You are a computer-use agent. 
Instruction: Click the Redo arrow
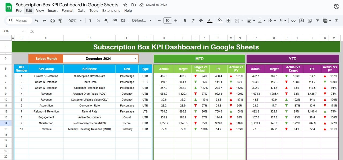[x=44, y=21]
